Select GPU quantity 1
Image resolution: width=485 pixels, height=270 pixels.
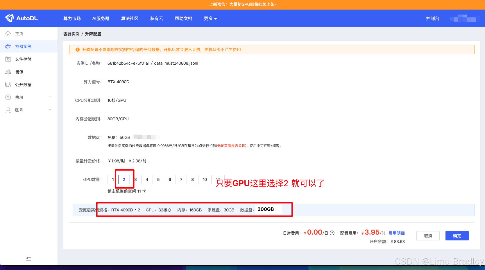pyautogui.click(x=113, y=180)
